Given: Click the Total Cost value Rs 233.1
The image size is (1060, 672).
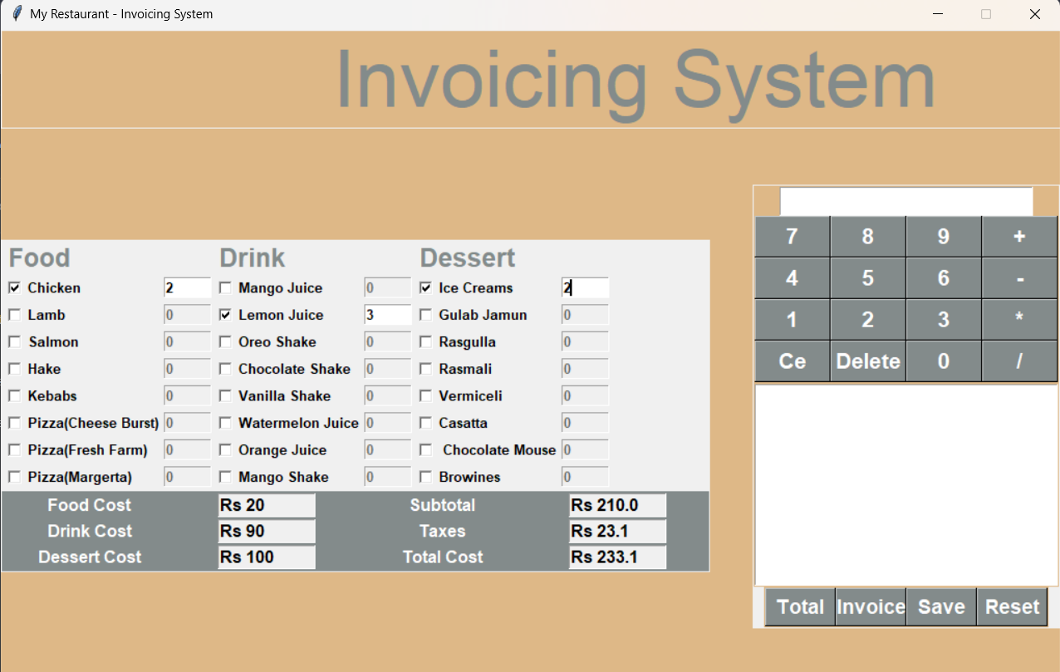Looking at the screenshot, I should coord(618,557).
